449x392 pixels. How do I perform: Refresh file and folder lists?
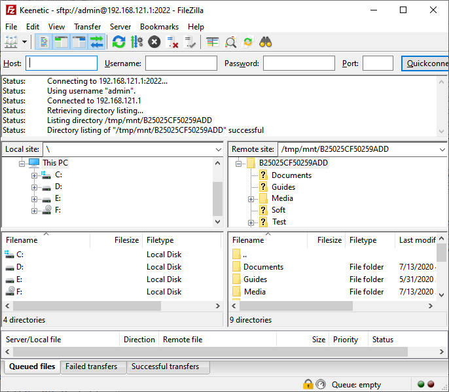(118, 42)
